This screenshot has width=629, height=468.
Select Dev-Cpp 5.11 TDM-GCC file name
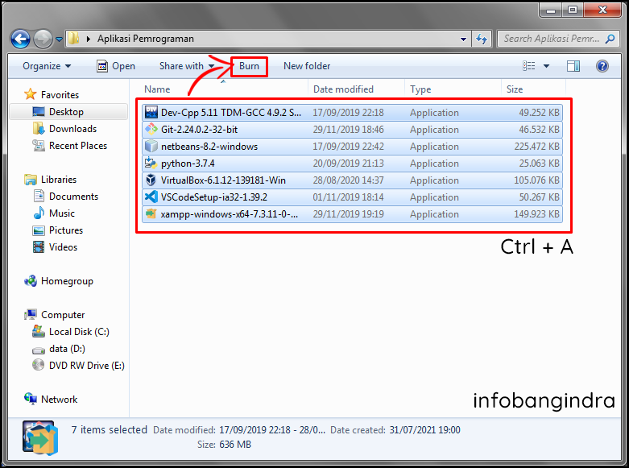(x=230, y=113)
